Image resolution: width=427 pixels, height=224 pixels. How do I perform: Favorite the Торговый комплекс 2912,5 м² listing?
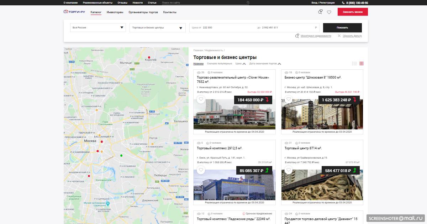click(201, 170)
